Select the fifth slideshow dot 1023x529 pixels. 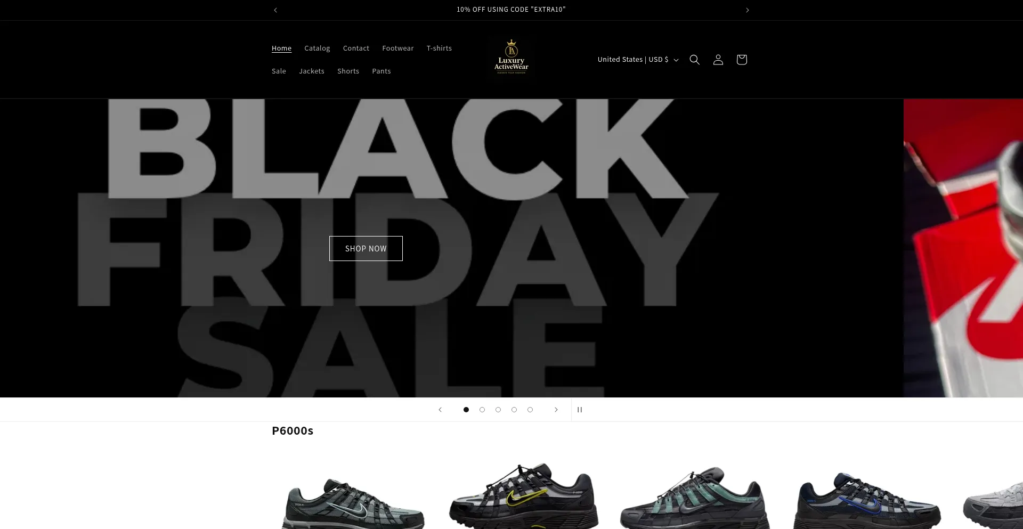coord(530,410)
